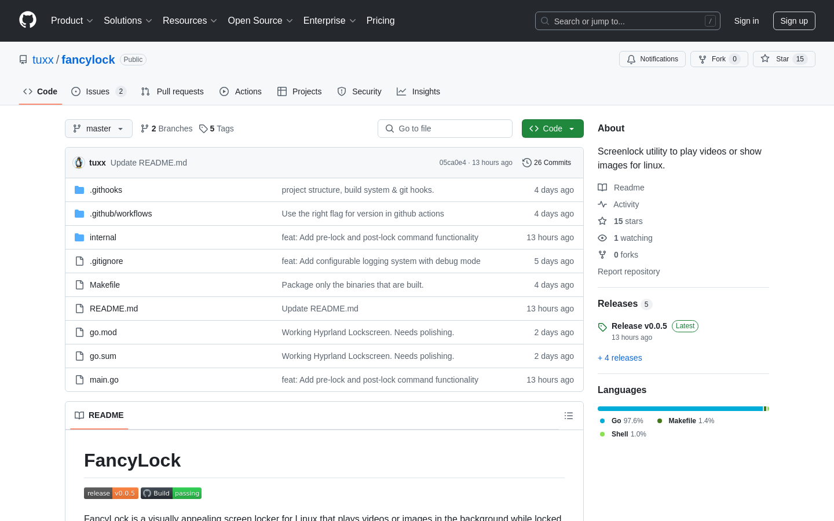Open the Pricing page

pos(381,21)
